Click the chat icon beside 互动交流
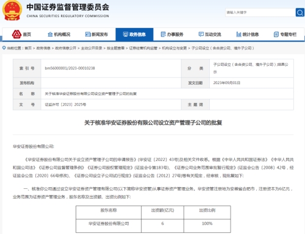The width and height of the screenshot is (305, 234). point(201,34)
